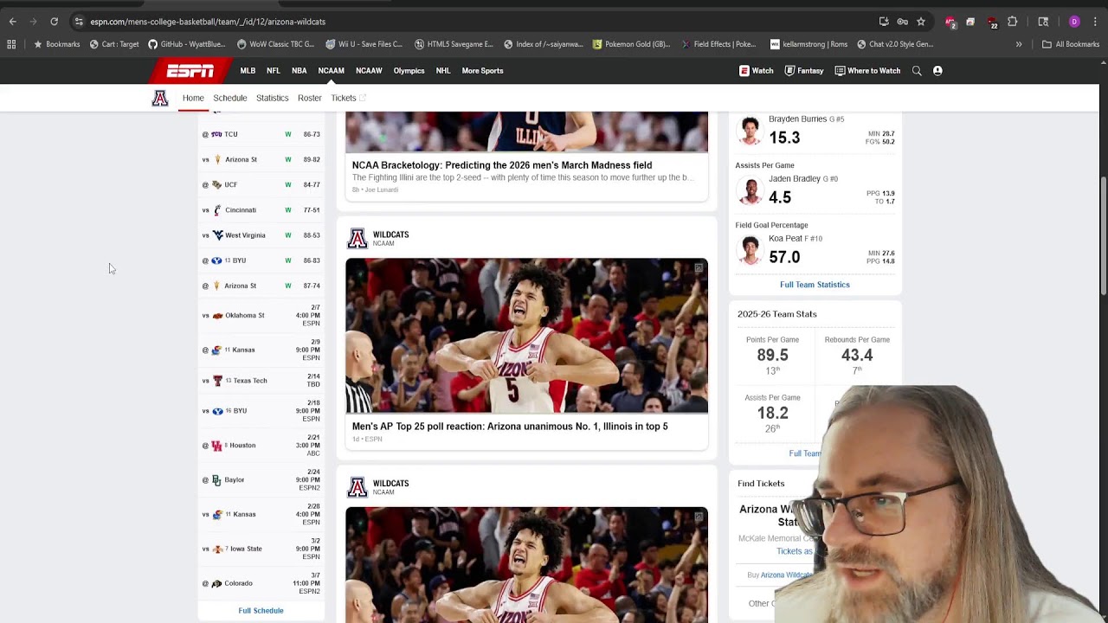Open Chrome profile D avatar
Viewport: 1108px width, 623px height.
click(1074, 22)
